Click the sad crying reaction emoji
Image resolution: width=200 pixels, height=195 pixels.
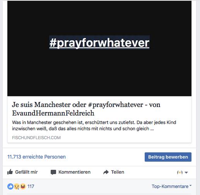coord(17,186)
